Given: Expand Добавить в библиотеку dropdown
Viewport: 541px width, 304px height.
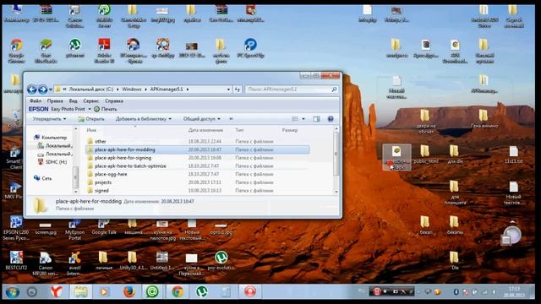Looking at the screenshot, I should (x=144, y=119).
